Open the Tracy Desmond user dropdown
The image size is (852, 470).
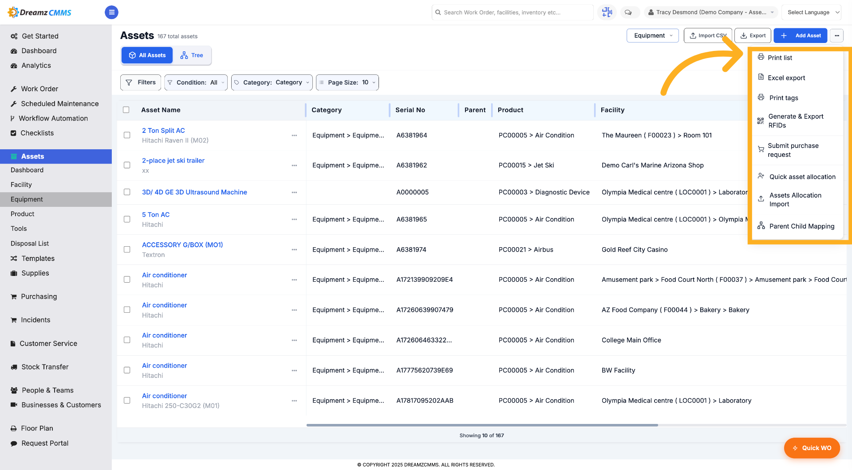click(711, 12)
